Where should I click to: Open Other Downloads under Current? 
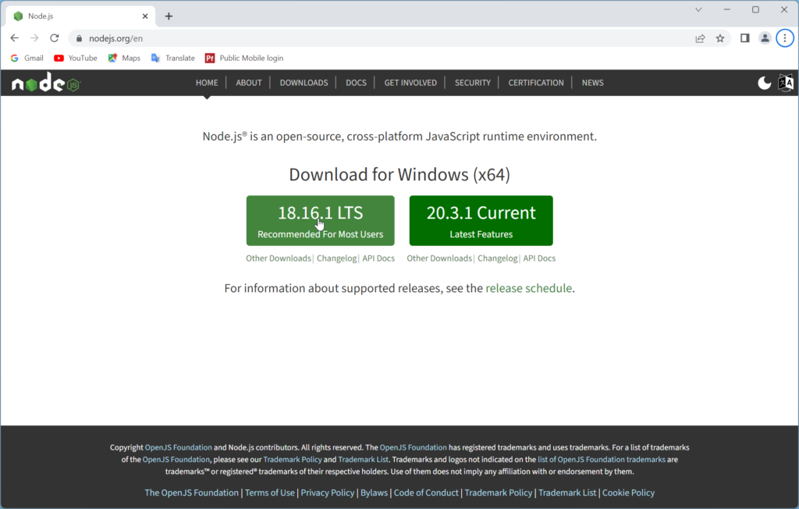click(x=439, y=258)
